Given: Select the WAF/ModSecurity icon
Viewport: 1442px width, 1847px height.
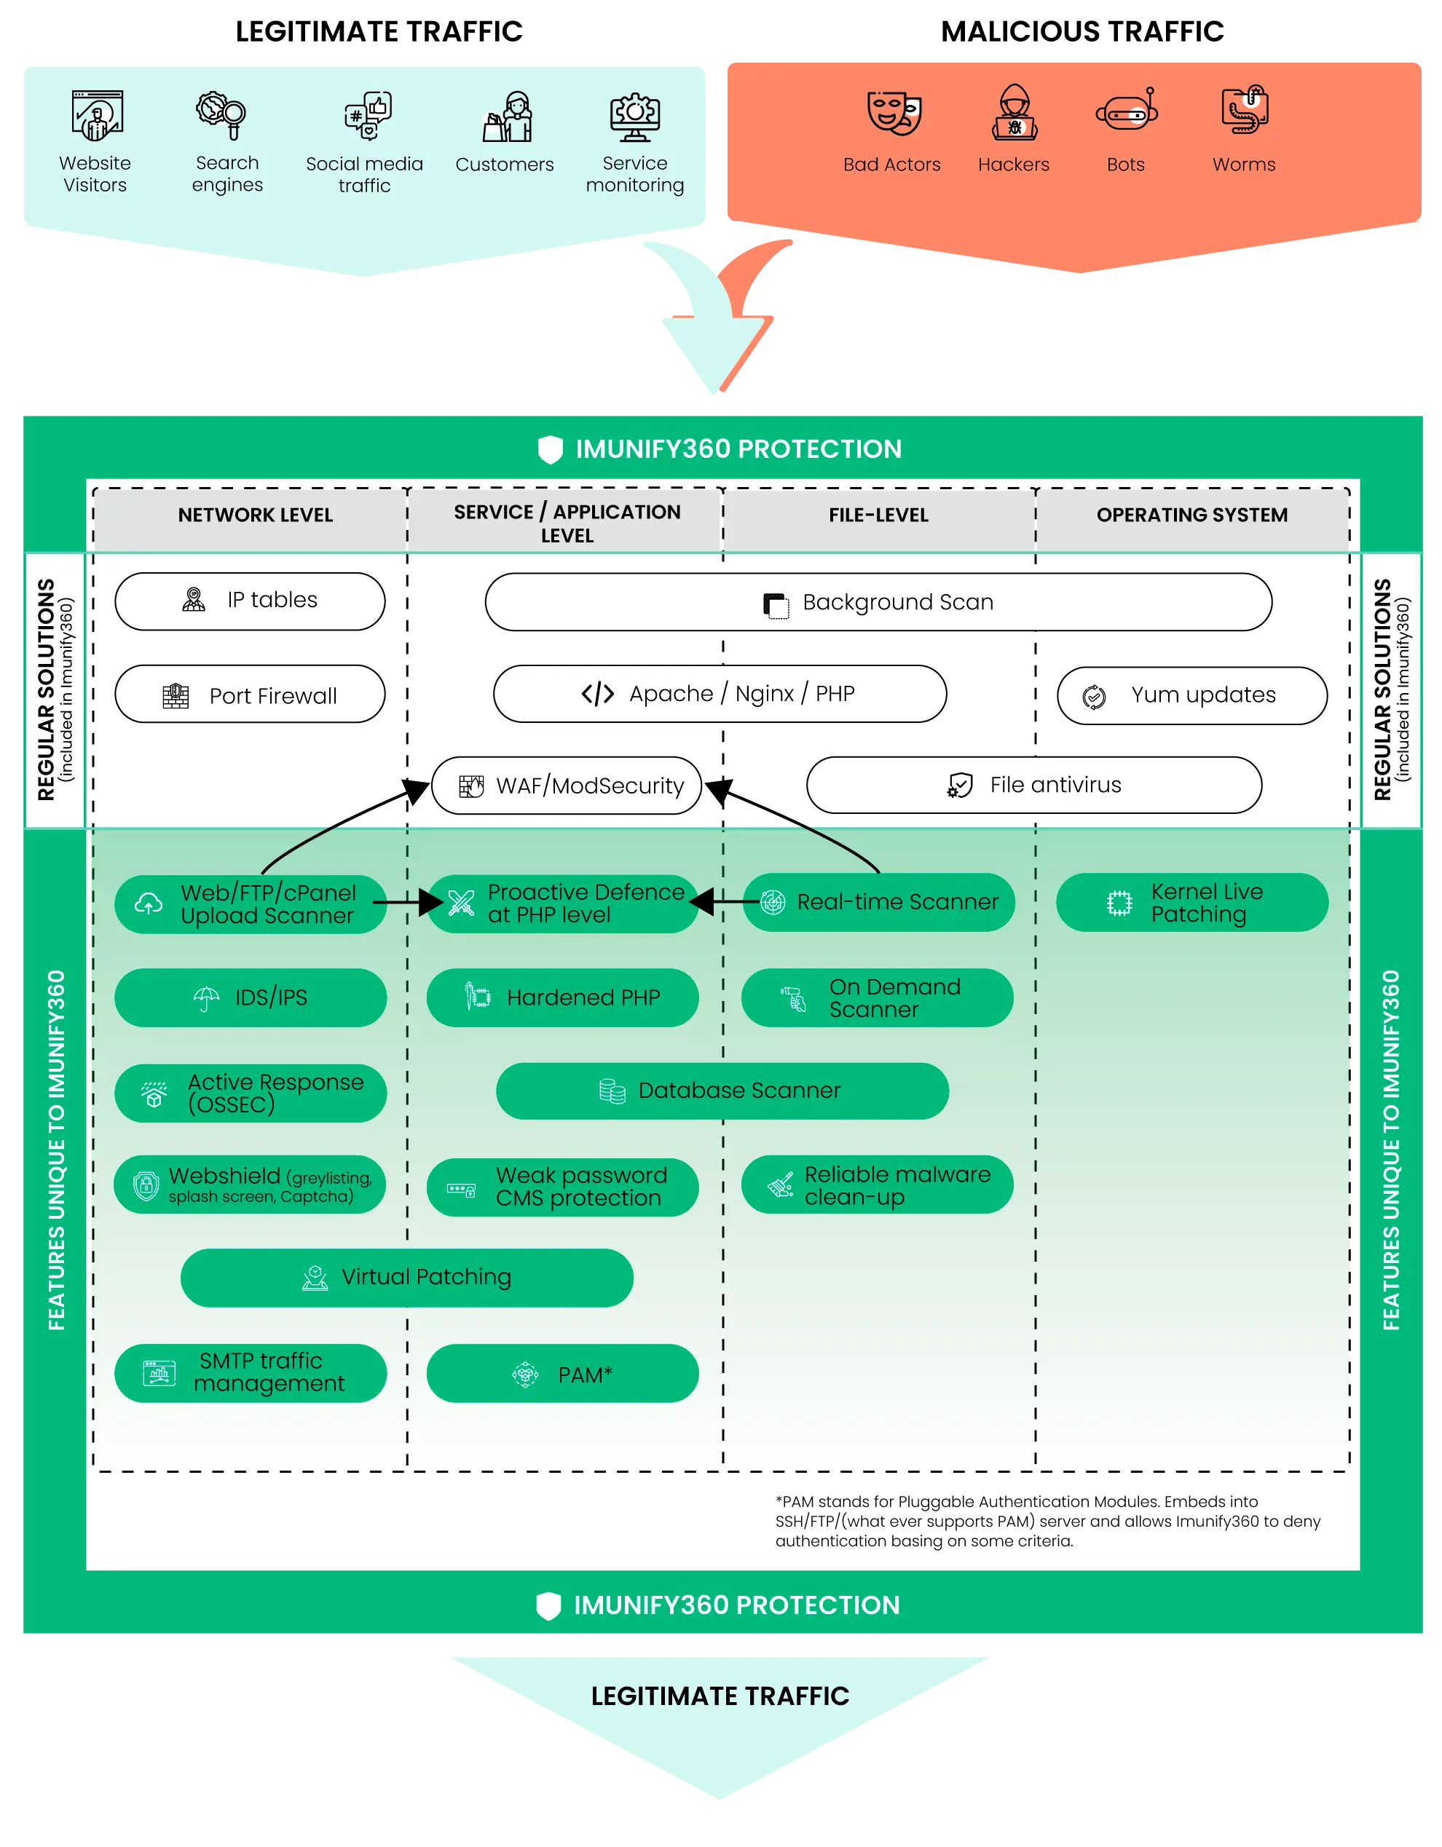Looking at the screenshot, I should point(470,783).
